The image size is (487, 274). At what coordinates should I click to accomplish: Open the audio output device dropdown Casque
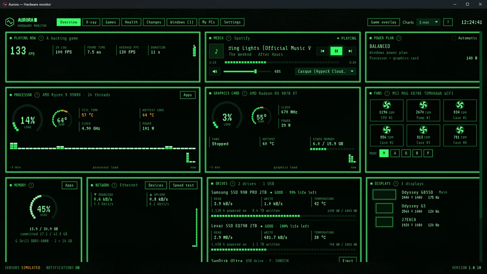pyautogui.click(x=326, y=71)
